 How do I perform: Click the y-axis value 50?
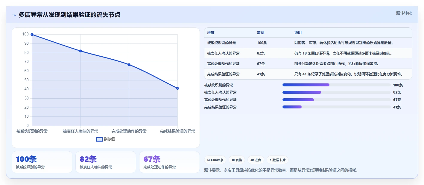click(x=27, y=80)
